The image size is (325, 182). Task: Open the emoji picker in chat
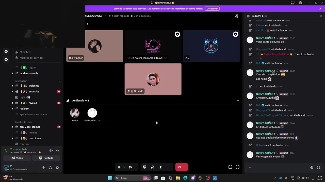point(312,168)
